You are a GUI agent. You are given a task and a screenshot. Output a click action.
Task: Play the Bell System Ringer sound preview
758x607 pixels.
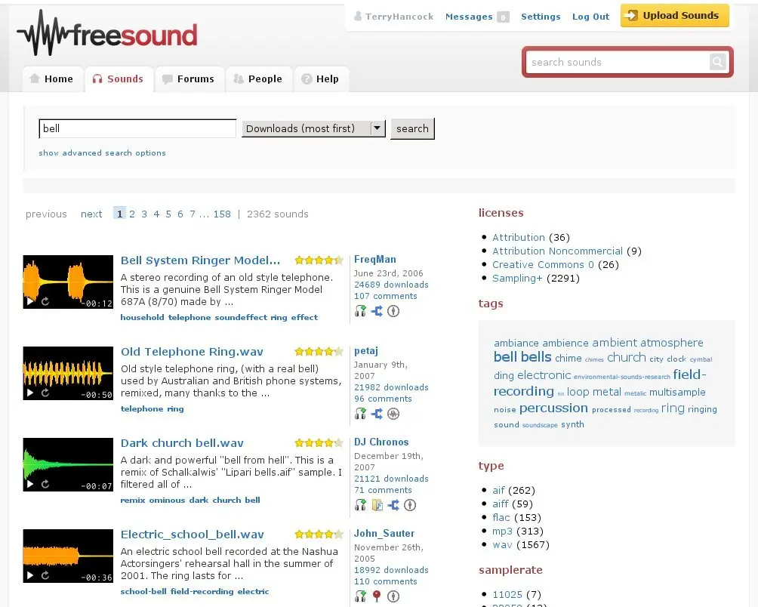click(x=30, y=301)
